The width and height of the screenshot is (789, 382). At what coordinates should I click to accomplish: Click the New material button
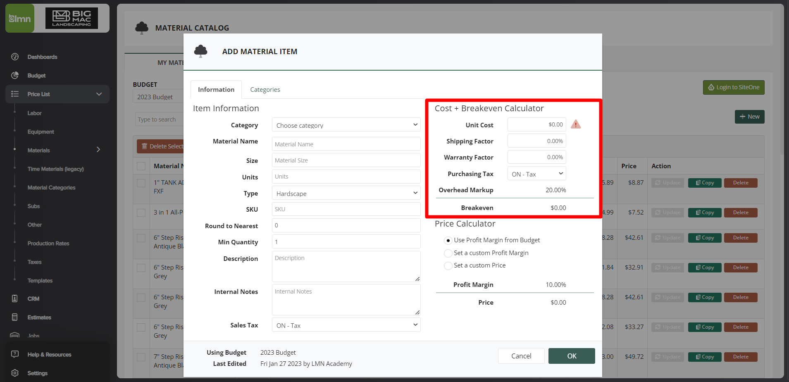click(749, 117)
